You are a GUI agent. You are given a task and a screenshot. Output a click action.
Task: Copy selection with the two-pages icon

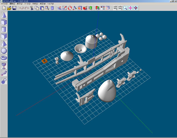(x=37, y=8)
